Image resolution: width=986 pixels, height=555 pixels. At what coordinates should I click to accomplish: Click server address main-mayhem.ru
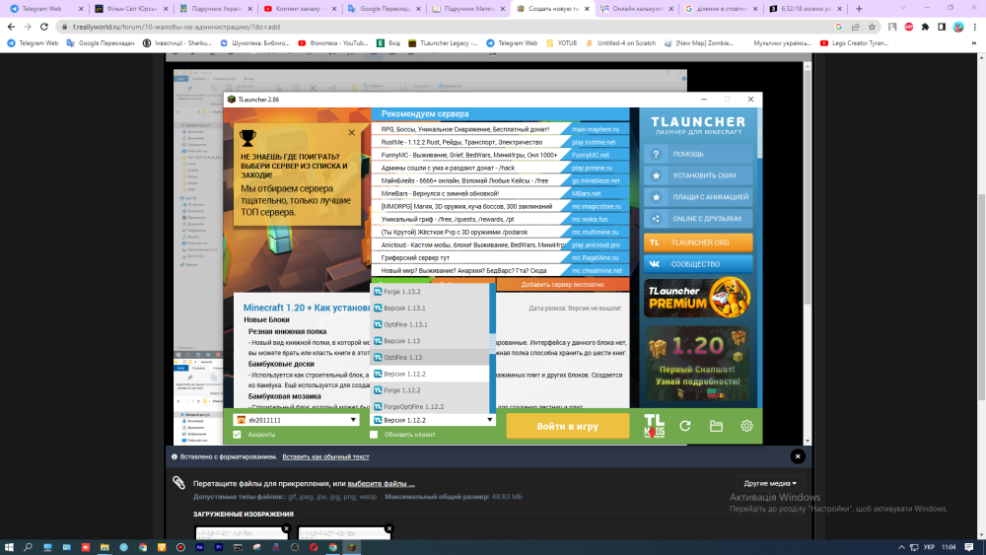[596, 129]
